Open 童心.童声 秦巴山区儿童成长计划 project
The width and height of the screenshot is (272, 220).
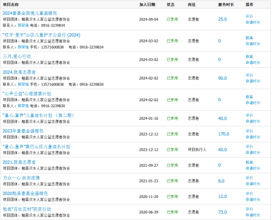point(36,147)
